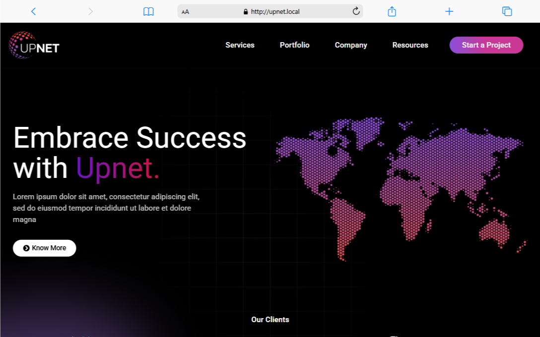Click the forward navigation arrow
This screenshot has height=337, width=540.
tap(90, 11)
